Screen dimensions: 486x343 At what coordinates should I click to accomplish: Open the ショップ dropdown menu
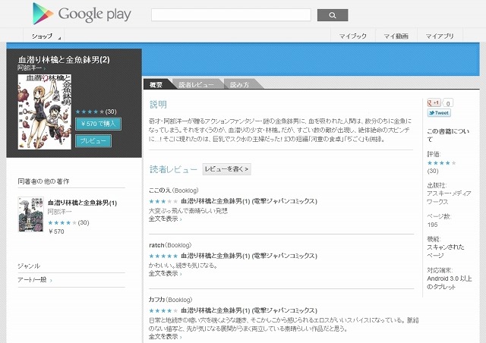click(x=44, y=36)
